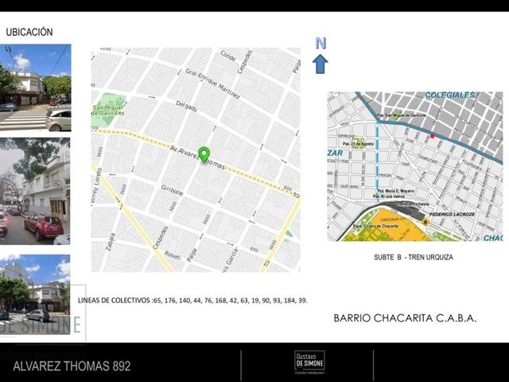Click the Conde street label
509x382 pixels.
pos(228,56)
